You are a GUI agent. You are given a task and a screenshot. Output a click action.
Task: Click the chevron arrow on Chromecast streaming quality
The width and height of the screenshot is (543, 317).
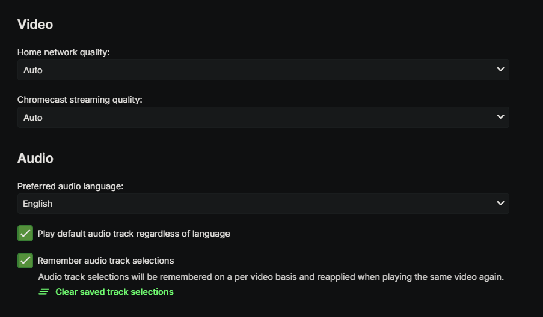pos(500,117)
